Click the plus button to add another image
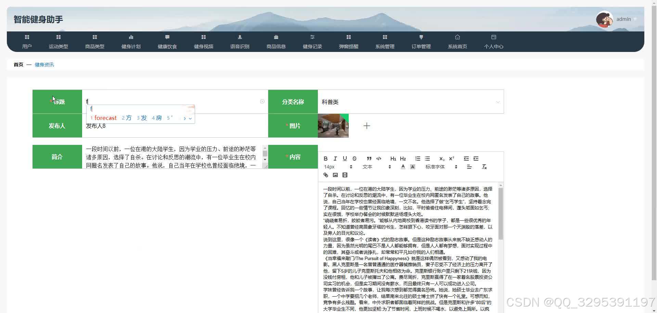The image size is (657, 313). pos(366,125)
